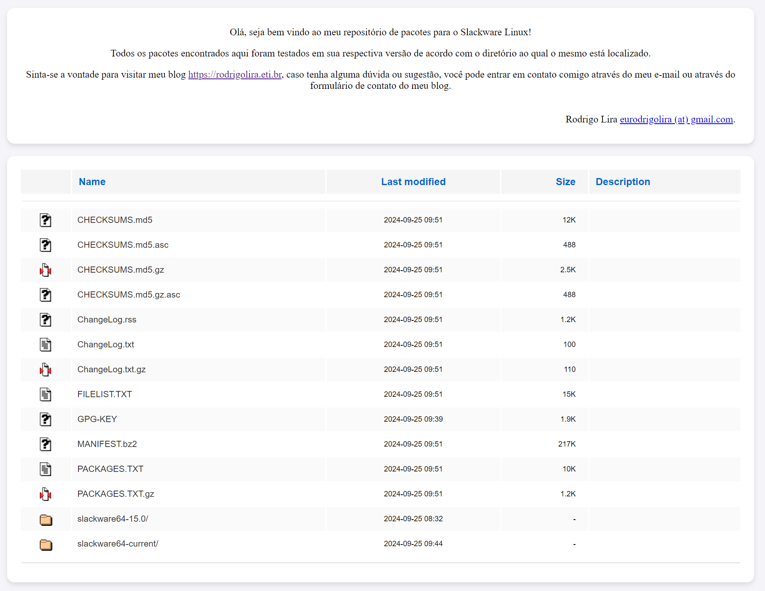The image size is (765, 591).
Task: Click the folder icon beside slackware64-current/
Action: tap(46, 544)
